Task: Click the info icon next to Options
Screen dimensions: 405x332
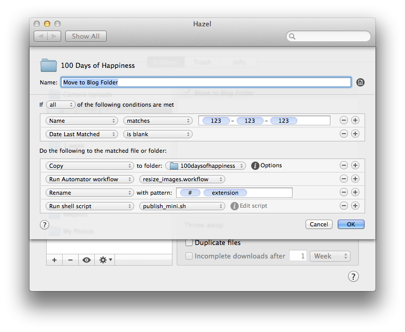Action: click(255, 166)
